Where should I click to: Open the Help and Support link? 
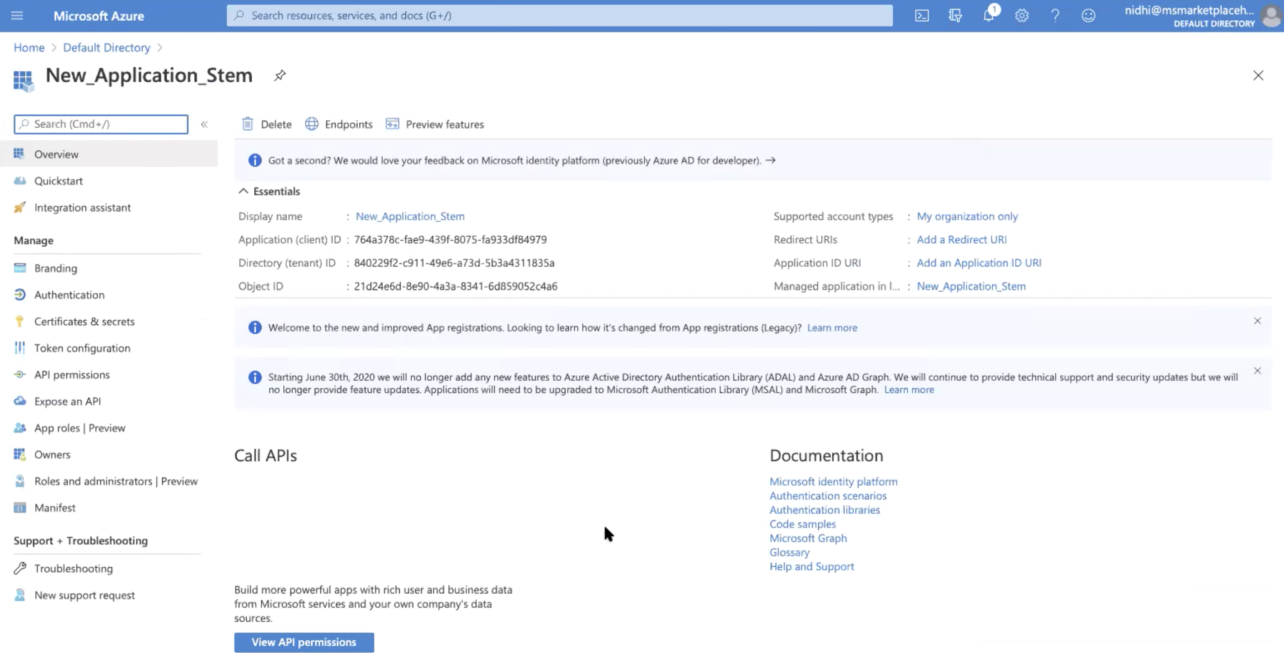pyautogui.click(x=811, y=567)
